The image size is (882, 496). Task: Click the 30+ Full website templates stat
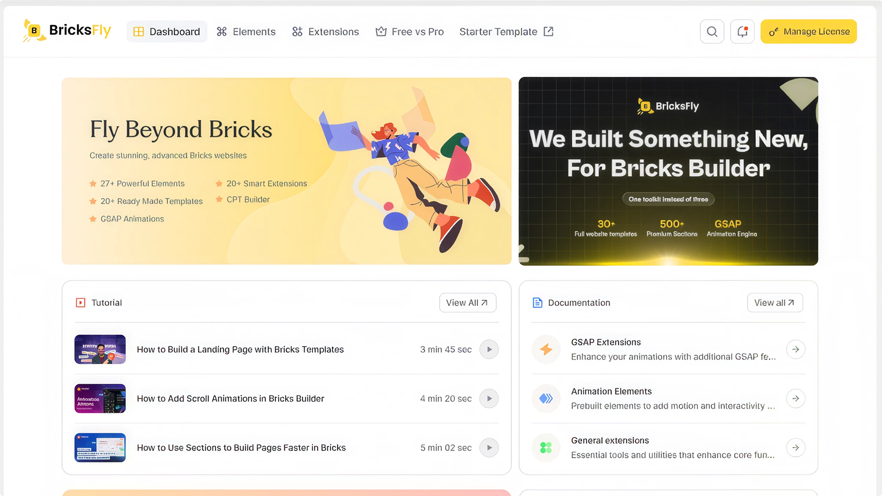tap(606, 228)
